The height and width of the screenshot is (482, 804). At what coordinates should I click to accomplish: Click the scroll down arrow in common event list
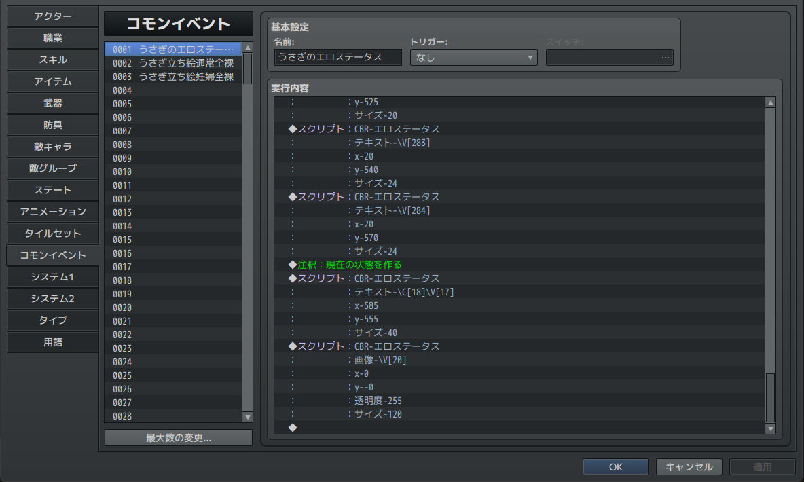pos(247,418)
